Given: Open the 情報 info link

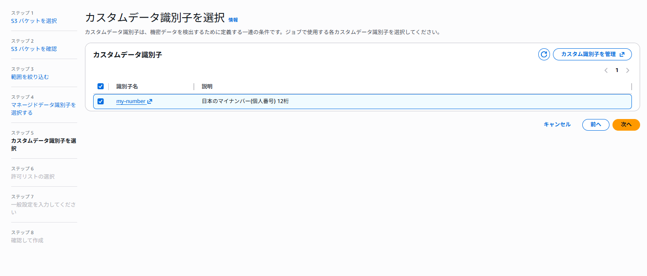Looking at the screenshot, I should coord(233,20).
